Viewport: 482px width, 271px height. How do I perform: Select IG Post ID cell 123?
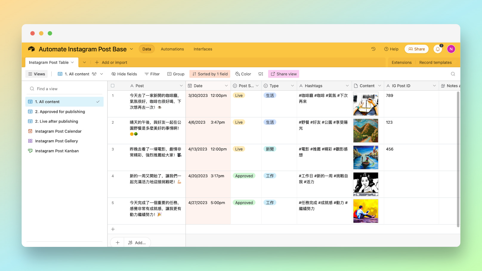pos(411,130)
